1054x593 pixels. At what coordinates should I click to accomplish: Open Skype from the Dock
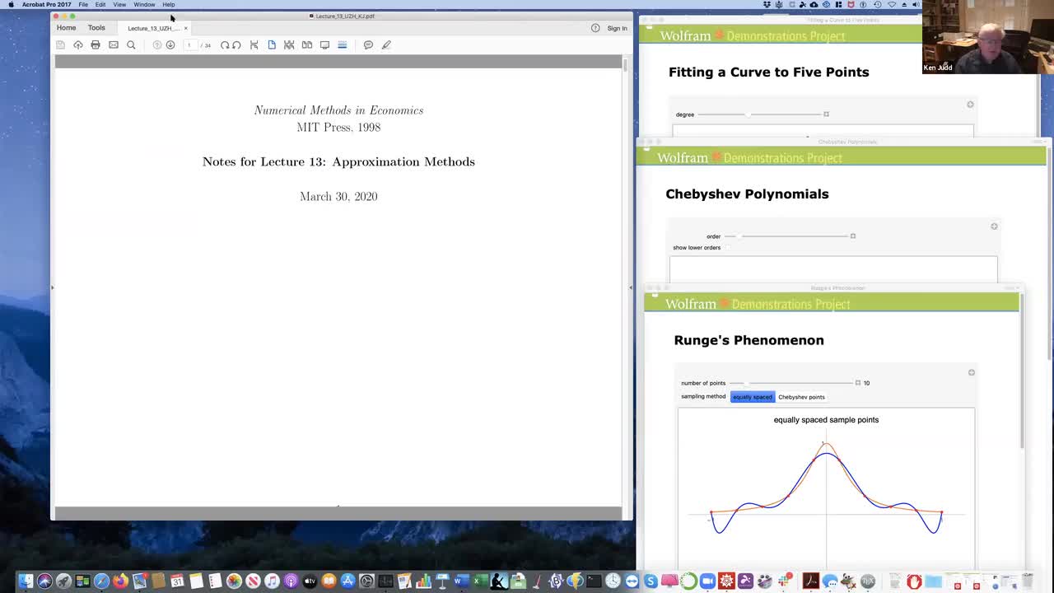(651, 581)
